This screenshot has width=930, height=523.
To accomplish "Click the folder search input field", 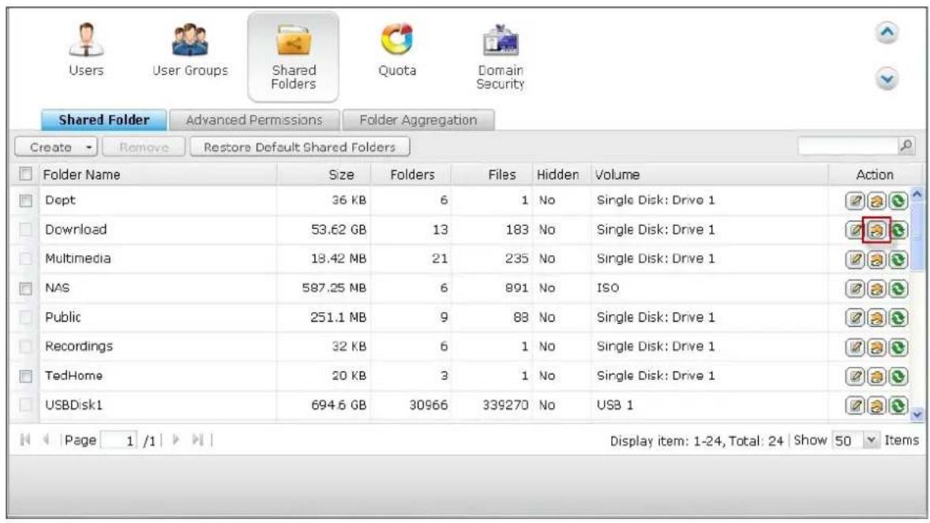I will (x=849, y=145).
